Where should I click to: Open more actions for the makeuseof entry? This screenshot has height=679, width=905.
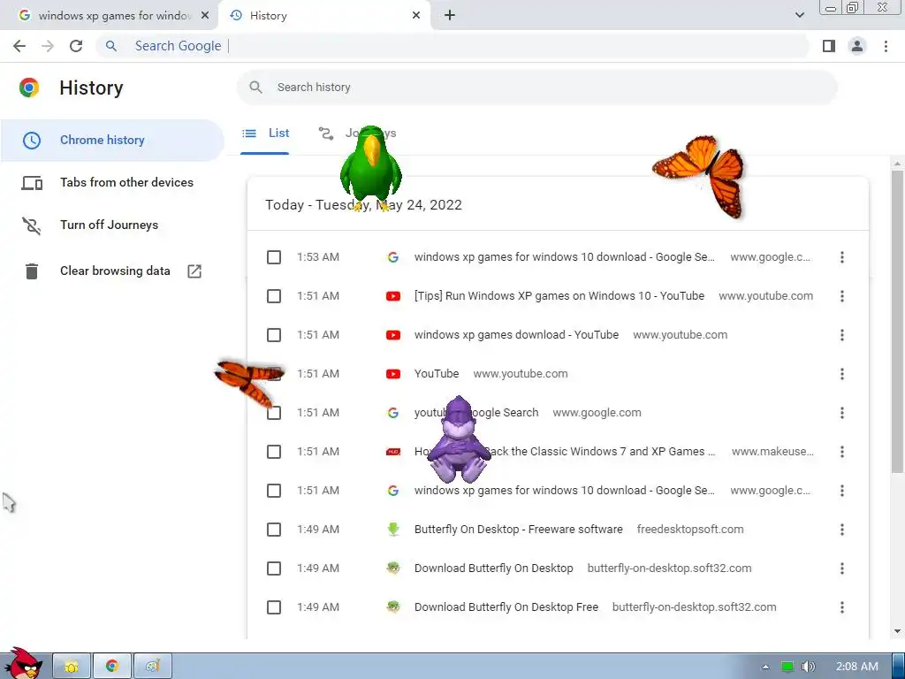(842, 452)
